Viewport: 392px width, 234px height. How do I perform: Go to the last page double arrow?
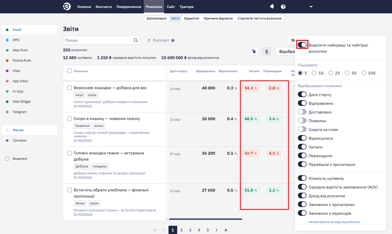coord(226,230)
